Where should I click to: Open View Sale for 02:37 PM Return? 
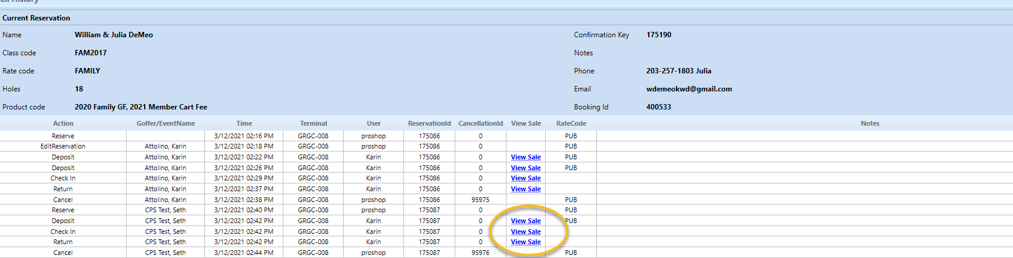525,189
